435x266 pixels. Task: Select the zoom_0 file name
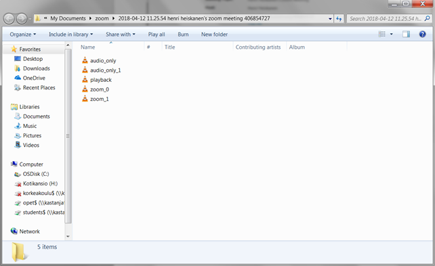(x=100, y=89)
